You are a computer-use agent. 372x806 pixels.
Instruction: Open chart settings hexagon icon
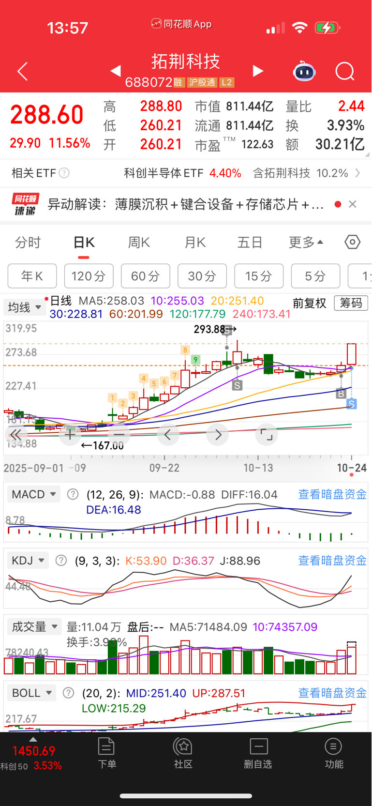(x=353, y=242)
